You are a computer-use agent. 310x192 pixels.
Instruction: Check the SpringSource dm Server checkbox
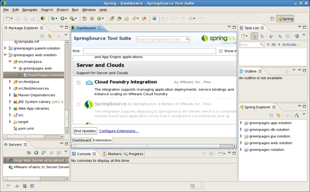(79, 104)
